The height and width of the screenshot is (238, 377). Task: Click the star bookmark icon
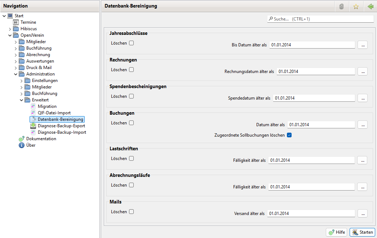pyautogui.click(x=356, y=6)
